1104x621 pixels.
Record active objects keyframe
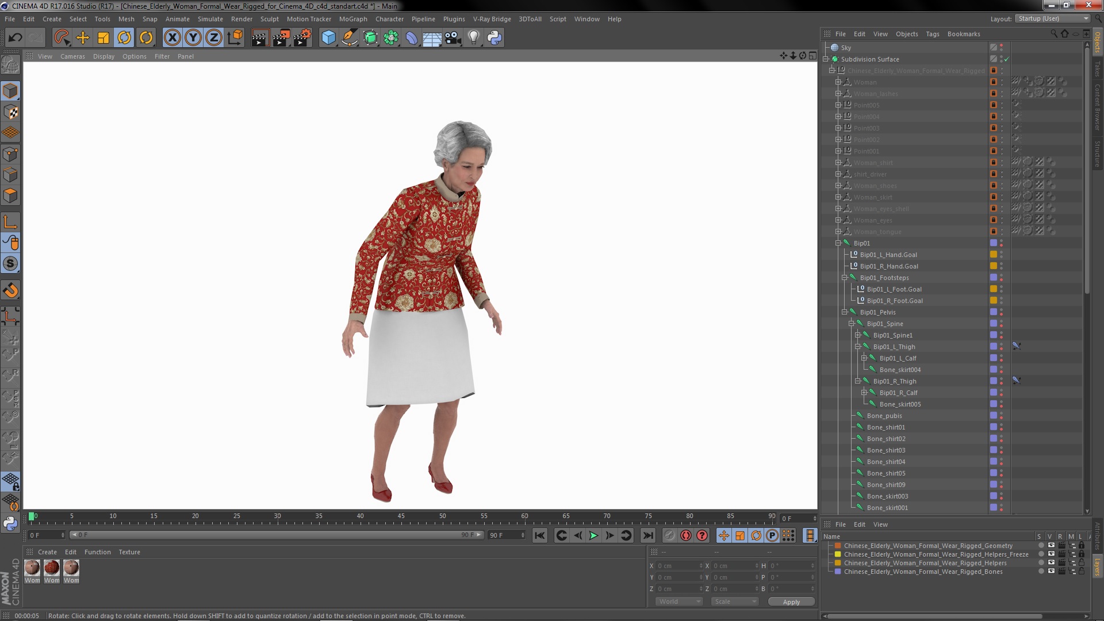(x=669, y=535)
